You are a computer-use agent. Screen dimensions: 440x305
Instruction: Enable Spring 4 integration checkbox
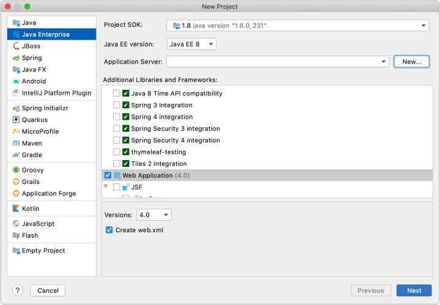tap(117, 117)
